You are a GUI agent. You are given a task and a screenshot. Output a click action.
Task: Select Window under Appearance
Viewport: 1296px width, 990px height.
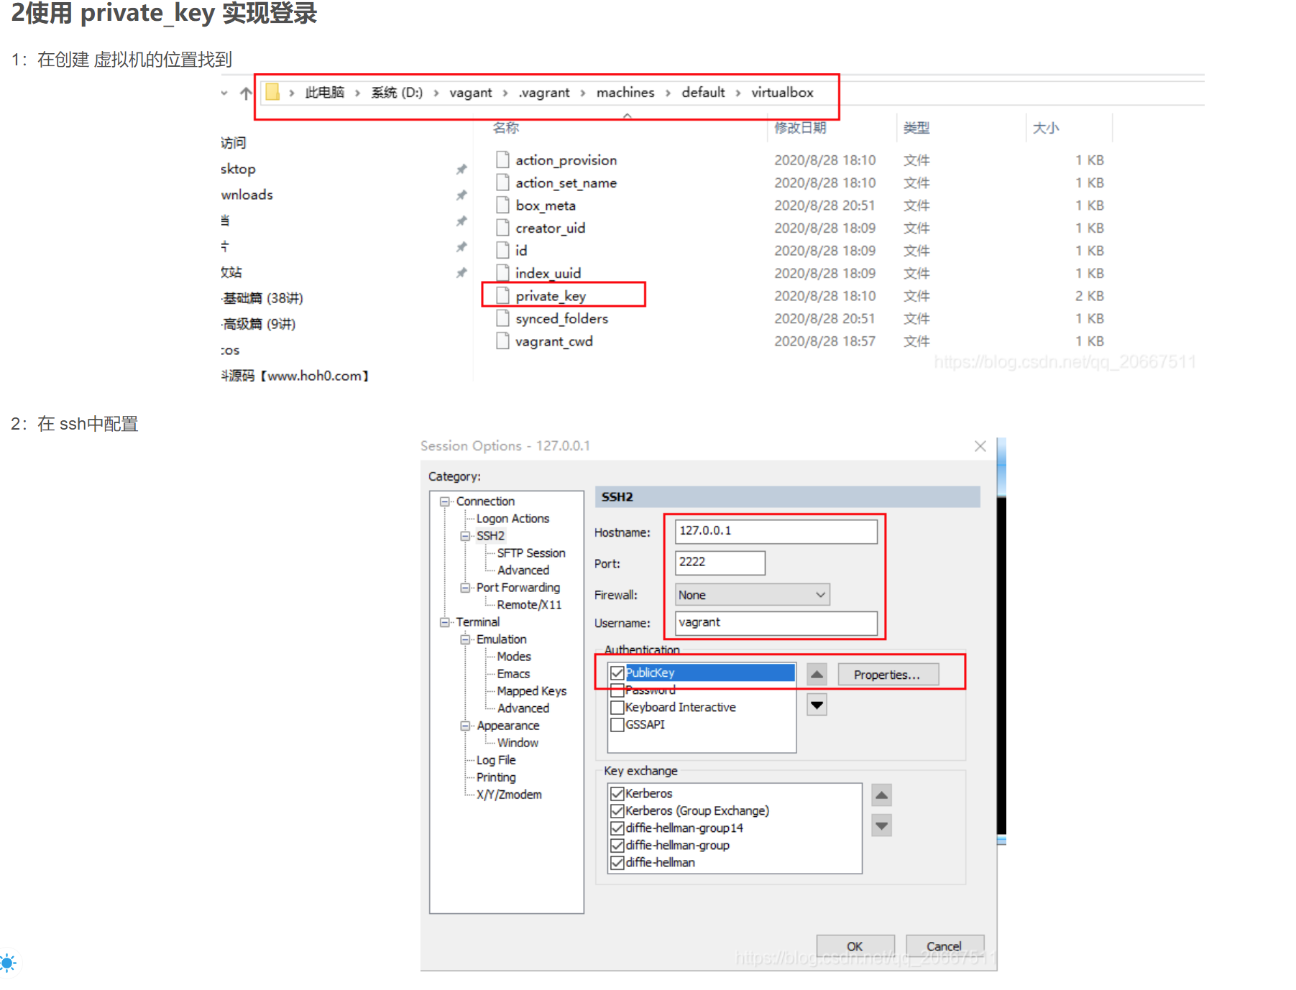[518, 743]
